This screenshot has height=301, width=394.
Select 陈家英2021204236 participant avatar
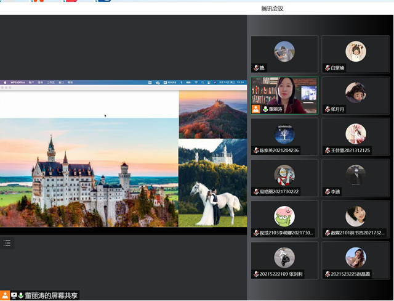coord(284,134)
